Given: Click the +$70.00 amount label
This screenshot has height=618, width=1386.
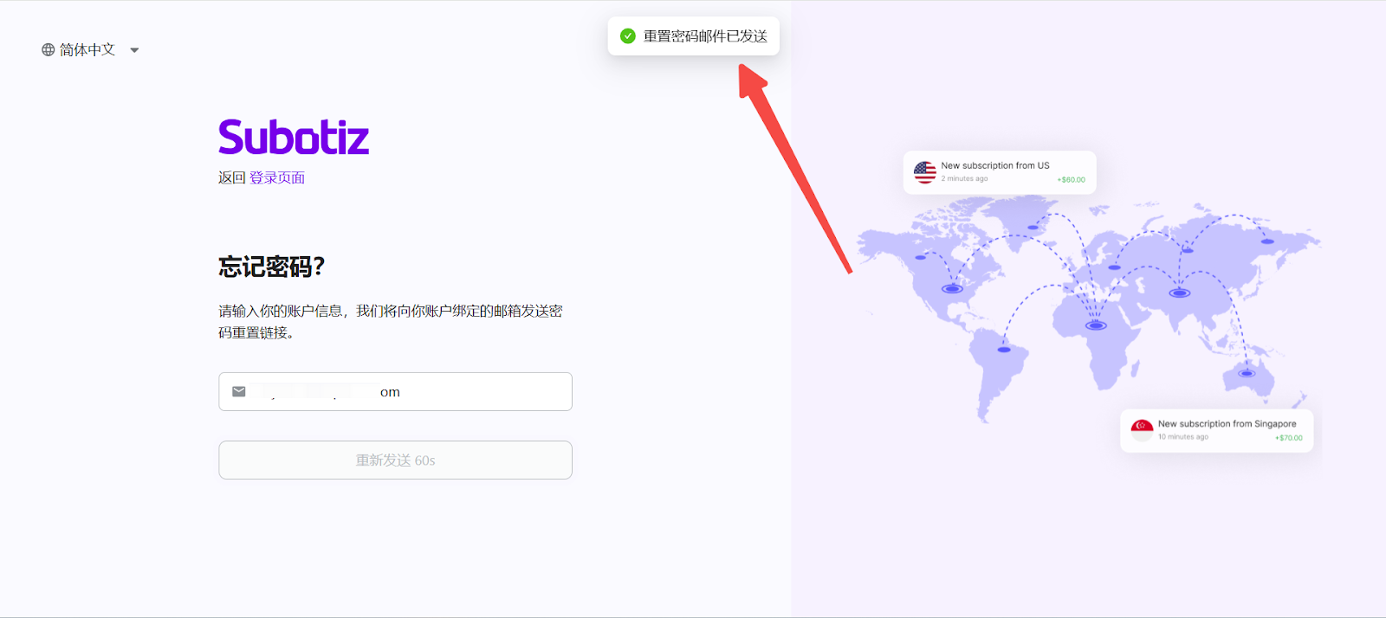Looking at the screenshot, I should (x=1288, y=438).
